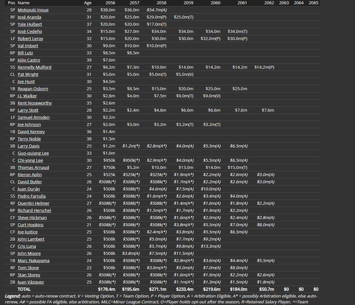Open Pat Wright's player page
This screenshot has width=355, height=305.
[x=28, y=75]
